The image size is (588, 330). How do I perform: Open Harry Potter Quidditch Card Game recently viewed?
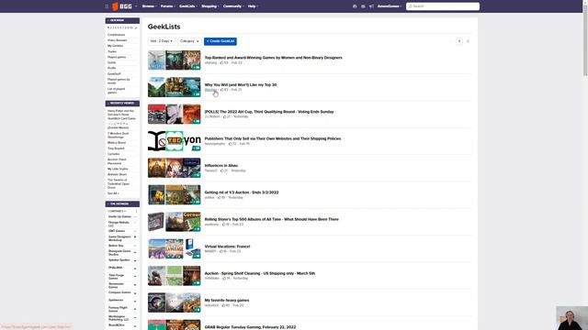[121, 115]
